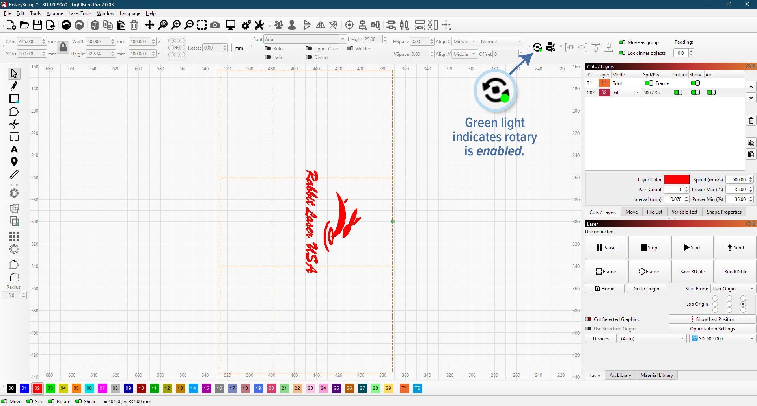Image resolution: width=757 pixels, height=406 pixels.
Task: Click the Open Project folder icon
Action: [24, 25]
